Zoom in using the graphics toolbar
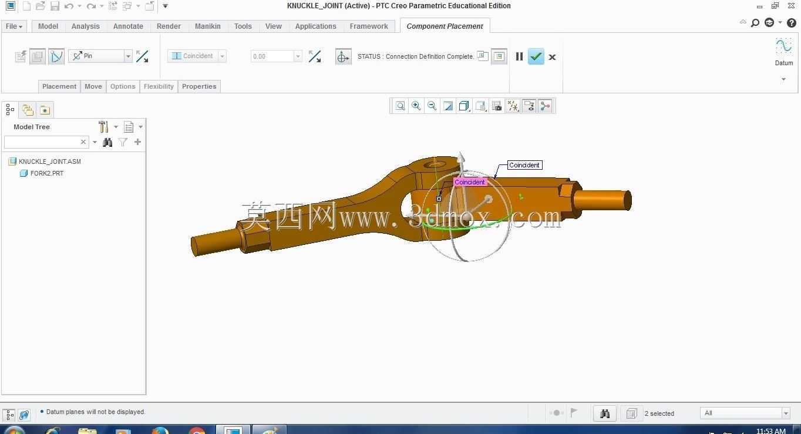The width and height of the screenshot is (801, 434). coord(416,106)
